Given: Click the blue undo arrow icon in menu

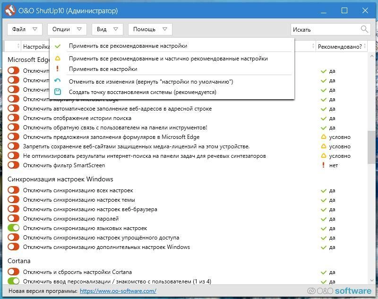Looking at the screenshot, I should (x=57, y=80).
